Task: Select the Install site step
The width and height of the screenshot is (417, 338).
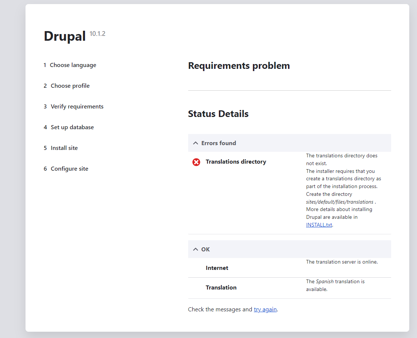Action: tap(61, 148)
